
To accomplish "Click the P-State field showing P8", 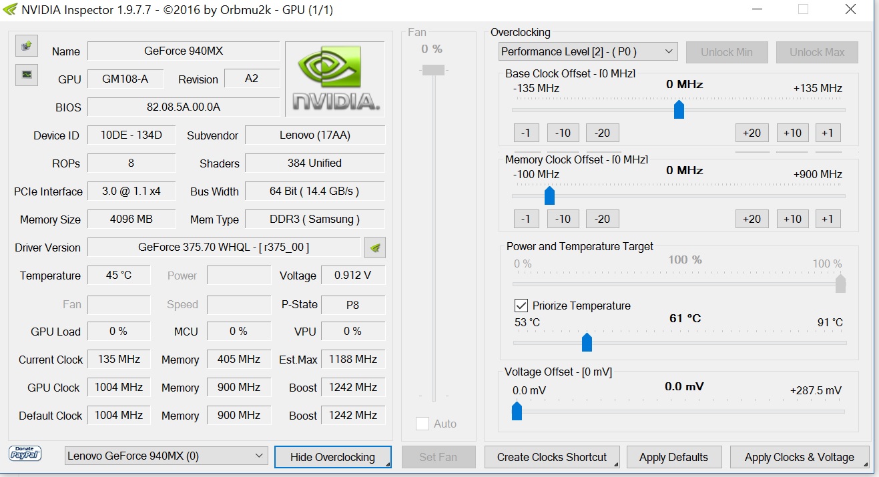I will point(353,304).
